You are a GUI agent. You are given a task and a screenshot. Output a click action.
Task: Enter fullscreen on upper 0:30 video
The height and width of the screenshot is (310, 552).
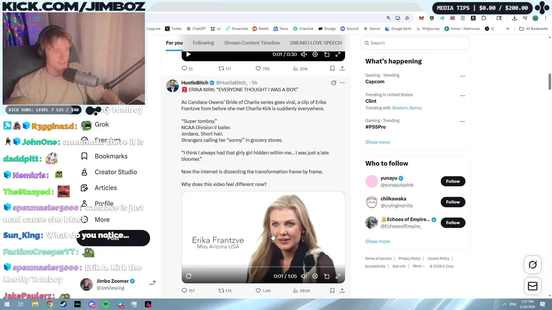pos(338,54)
